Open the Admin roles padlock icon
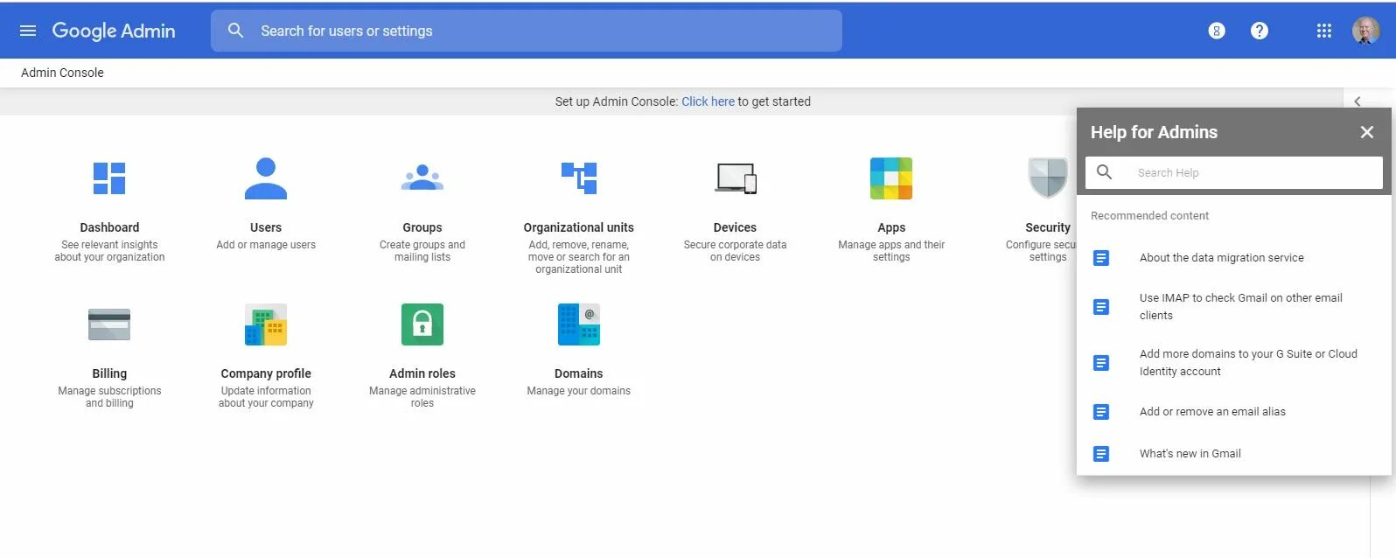1396x558 pixels. 422,324
